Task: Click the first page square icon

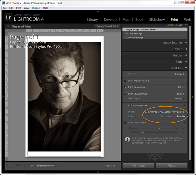Action: (x=9, y=166)
